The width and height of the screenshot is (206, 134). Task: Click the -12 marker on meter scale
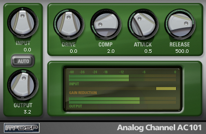point(122,72)
